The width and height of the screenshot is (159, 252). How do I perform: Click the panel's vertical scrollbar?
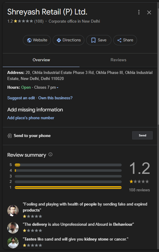tap(158, 67)
